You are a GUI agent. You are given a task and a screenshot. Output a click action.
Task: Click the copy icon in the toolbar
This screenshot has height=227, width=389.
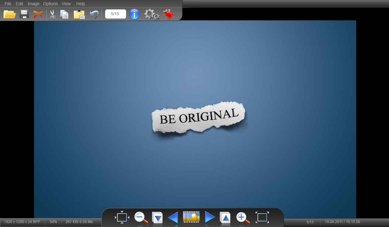pyautogui.click(x=64, y=14)
